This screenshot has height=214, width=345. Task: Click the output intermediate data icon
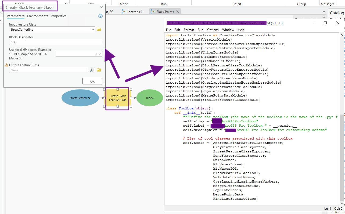[x=92, y=70]
